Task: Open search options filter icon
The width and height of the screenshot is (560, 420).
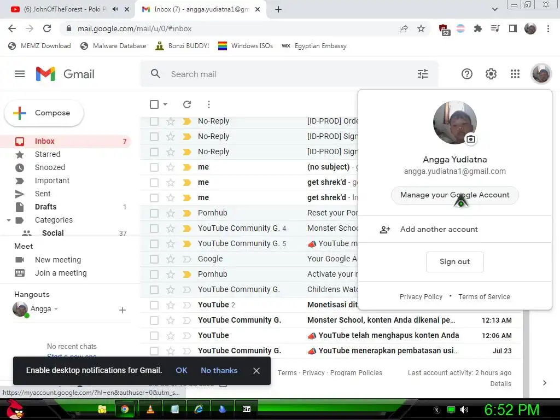Action: (423, 74)
